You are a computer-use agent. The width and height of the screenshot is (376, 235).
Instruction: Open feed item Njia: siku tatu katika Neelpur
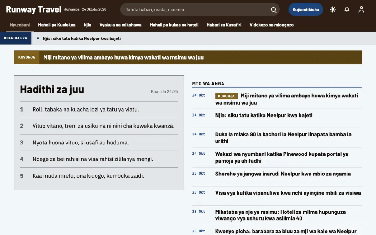(264, 115)
